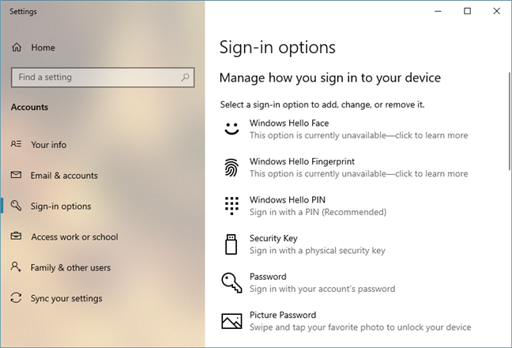This screenshot has height=348, width=512.
Task: Click the Family & other users icon
Action: coord(16,267)
